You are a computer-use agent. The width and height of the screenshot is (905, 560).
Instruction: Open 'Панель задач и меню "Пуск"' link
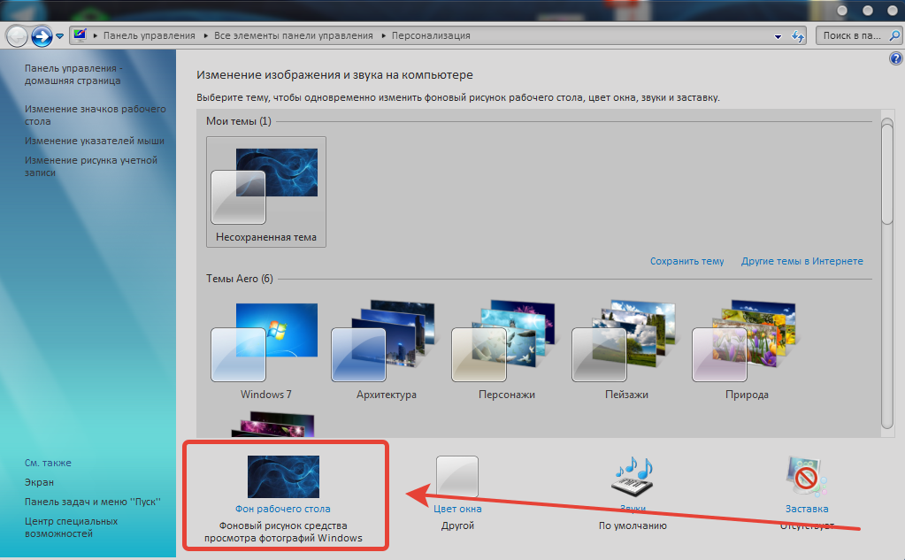click(x=92, y=502)
